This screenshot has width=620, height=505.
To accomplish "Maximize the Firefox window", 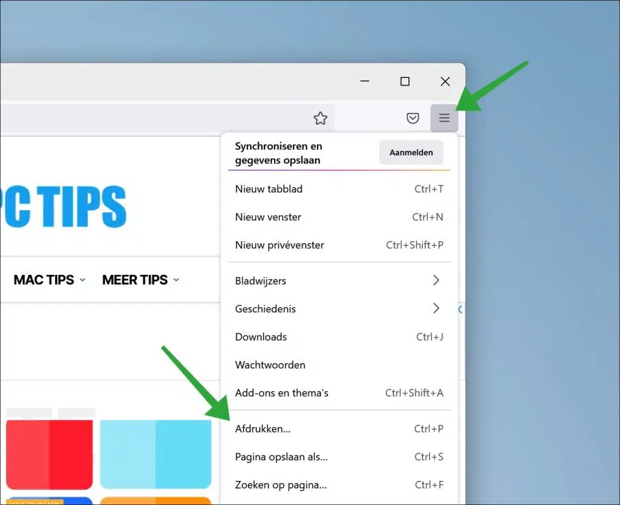I will (x=405, y=81).
